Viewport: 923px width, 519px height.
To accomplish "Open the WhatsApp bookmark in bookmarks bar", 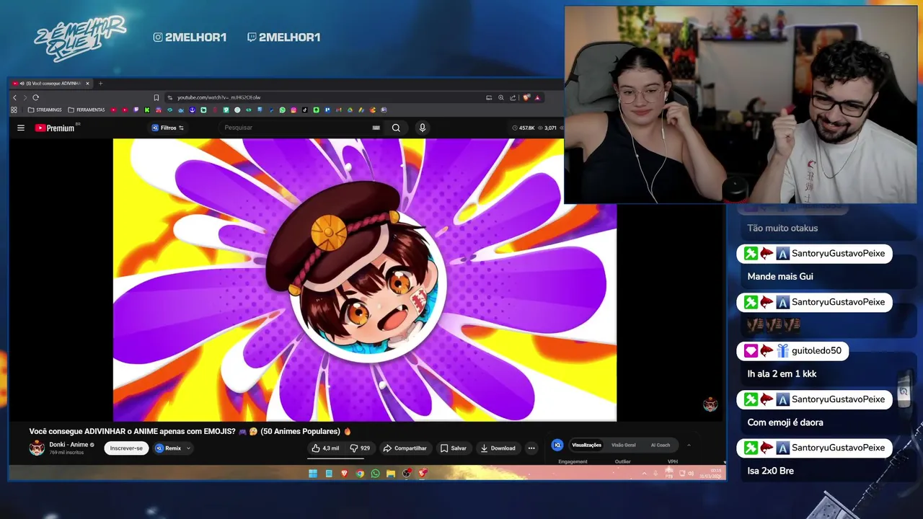I will coord(282,110).
